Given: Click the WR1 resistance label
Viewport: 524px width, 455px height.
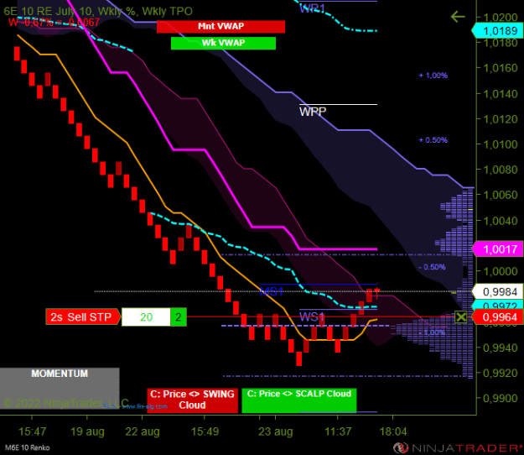Looking at the screenshot, I should (x=312, y=8).
